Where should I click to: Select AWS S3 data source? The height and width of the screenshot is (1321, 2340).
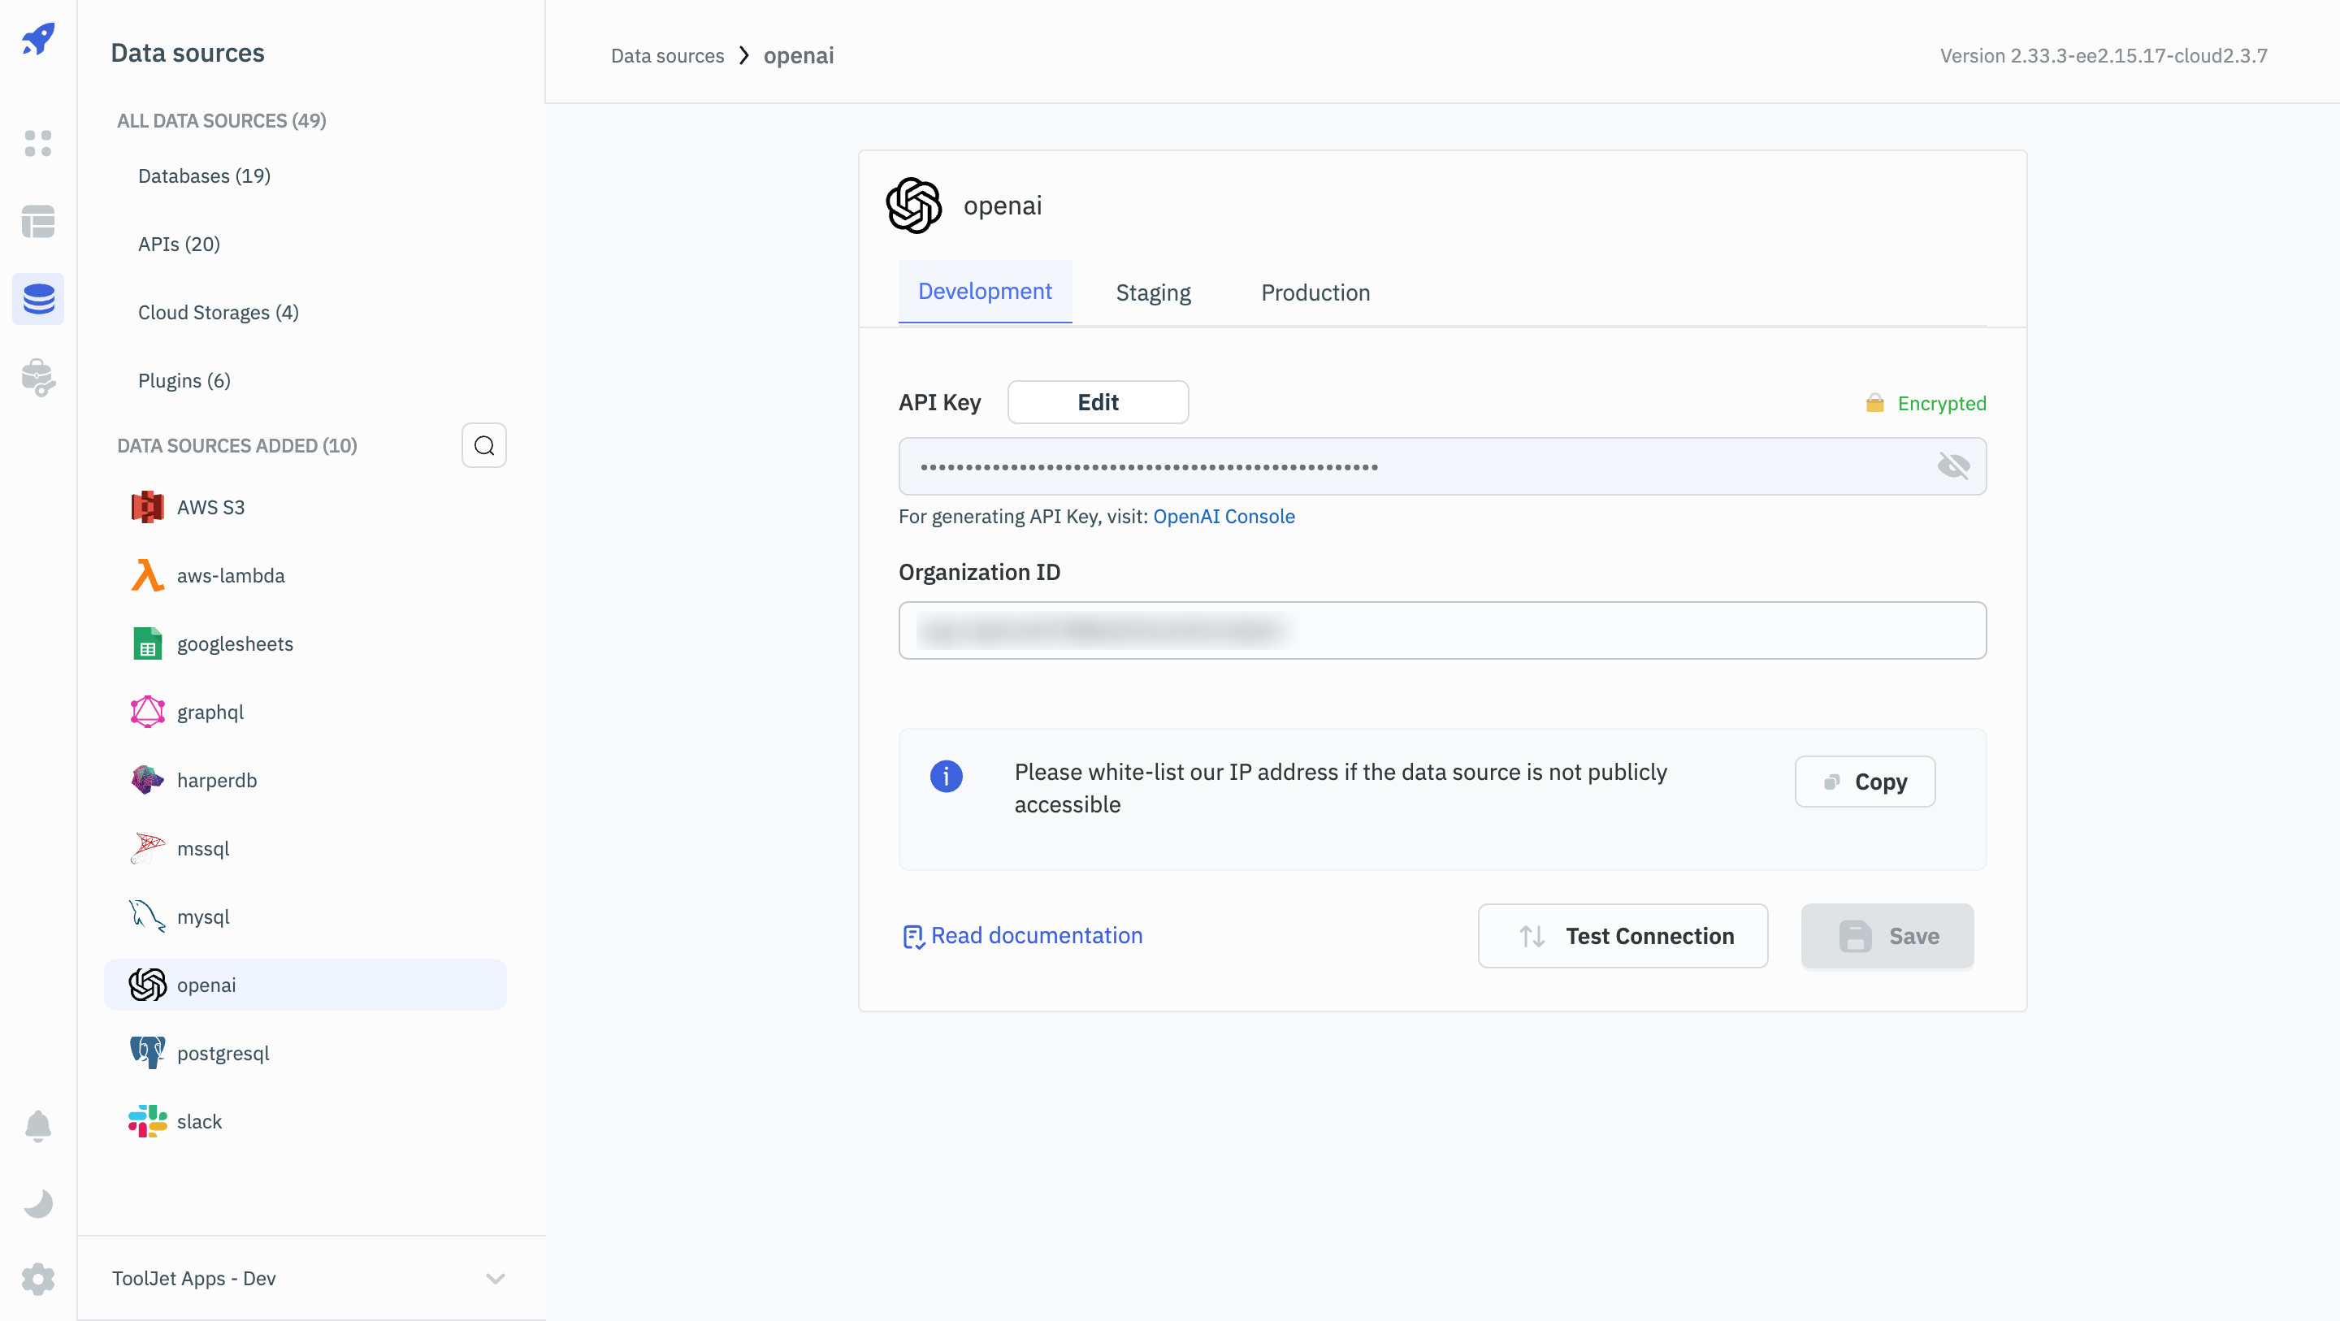[x=306, y=508]
